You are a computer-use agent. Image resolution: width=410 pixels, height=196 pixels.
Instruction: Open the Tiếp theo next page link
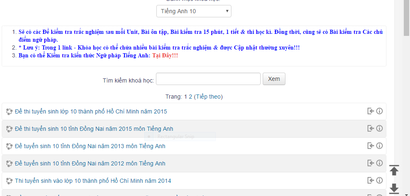[x=209, y=97]
